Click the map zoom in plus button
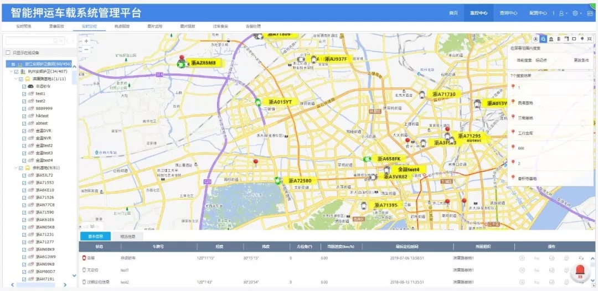The width and height of the screenshot is (598, 291). tap(86, 41)
